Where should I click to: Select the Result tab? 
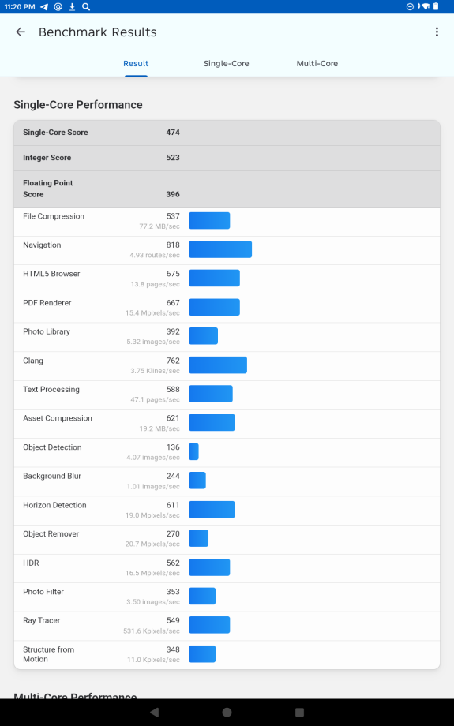click(136, 63)
